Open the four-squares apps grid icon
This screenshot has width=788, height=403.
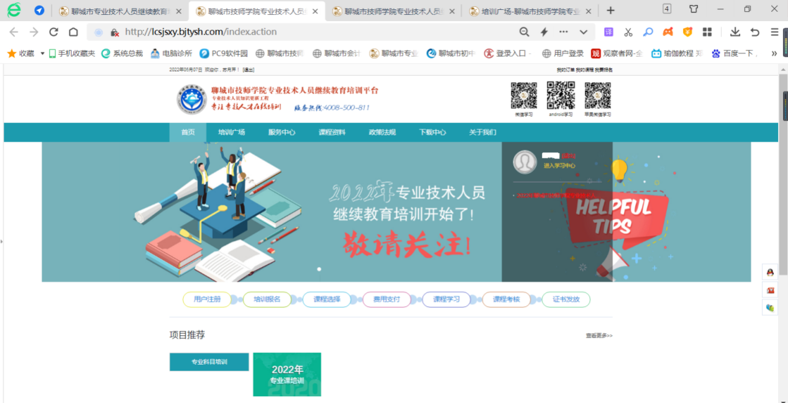click(x=707, y=32)
